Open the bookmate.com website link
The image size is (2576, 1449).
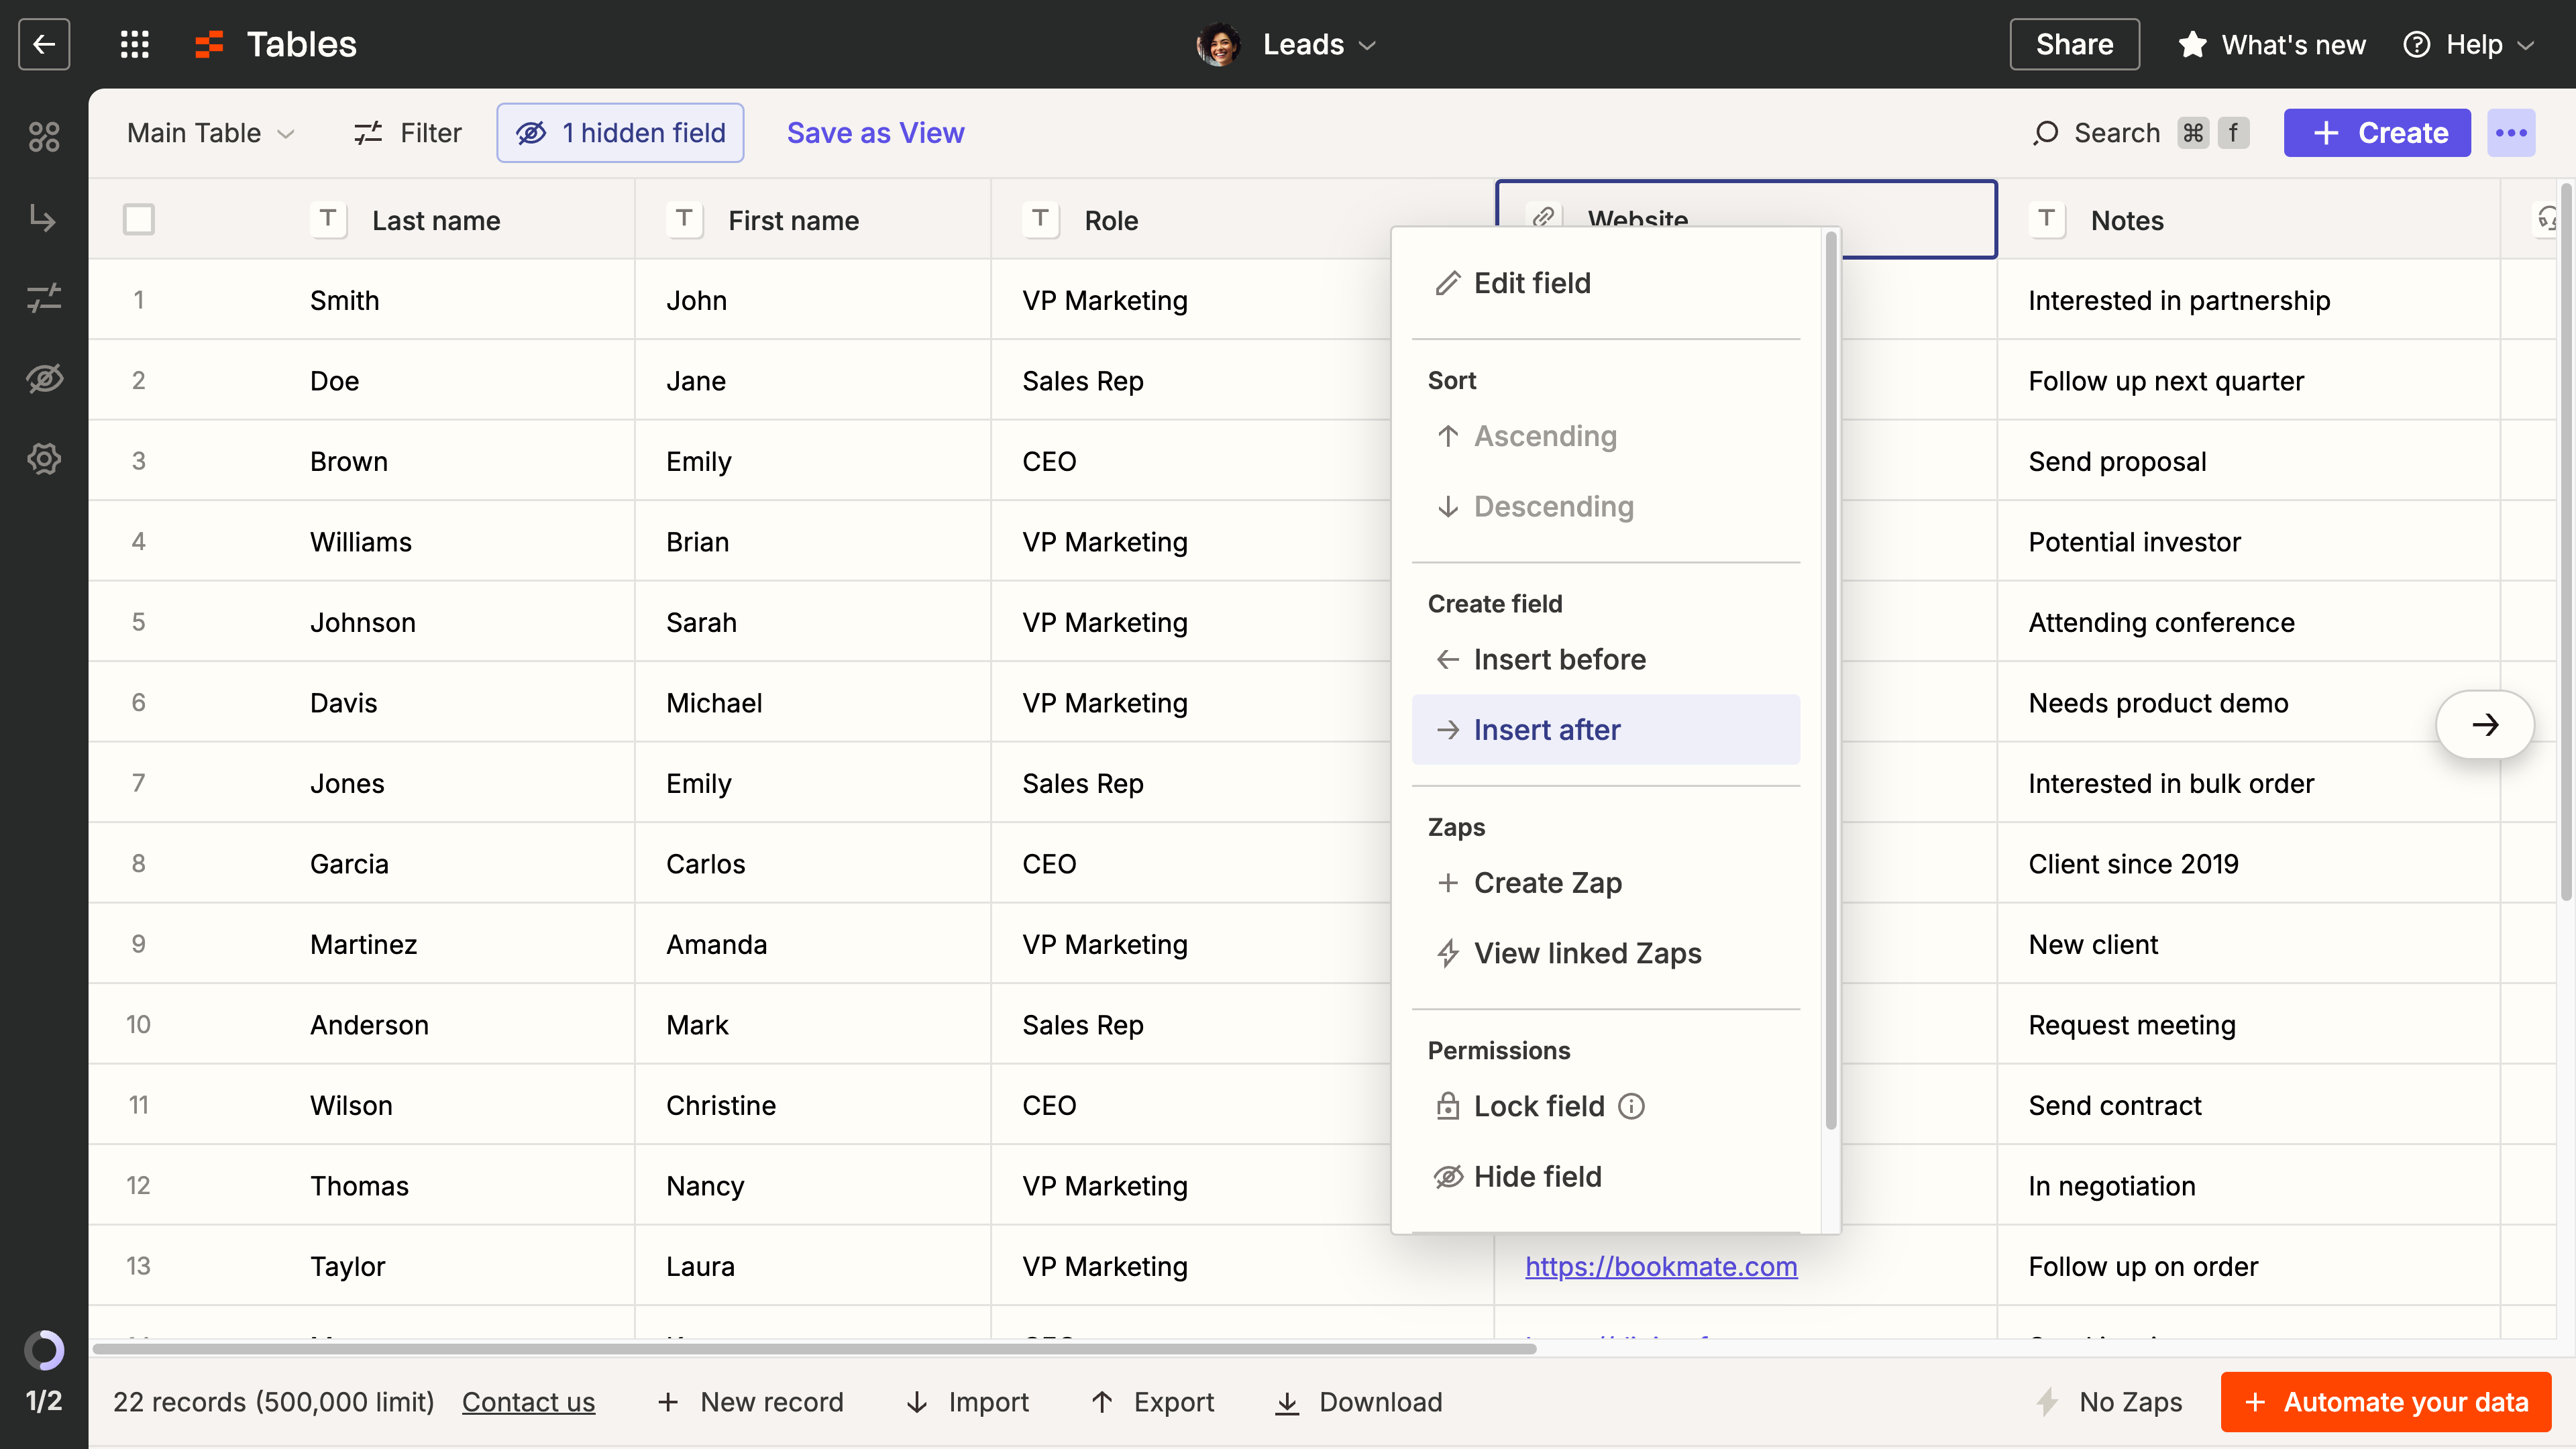click(1661, 1266)
